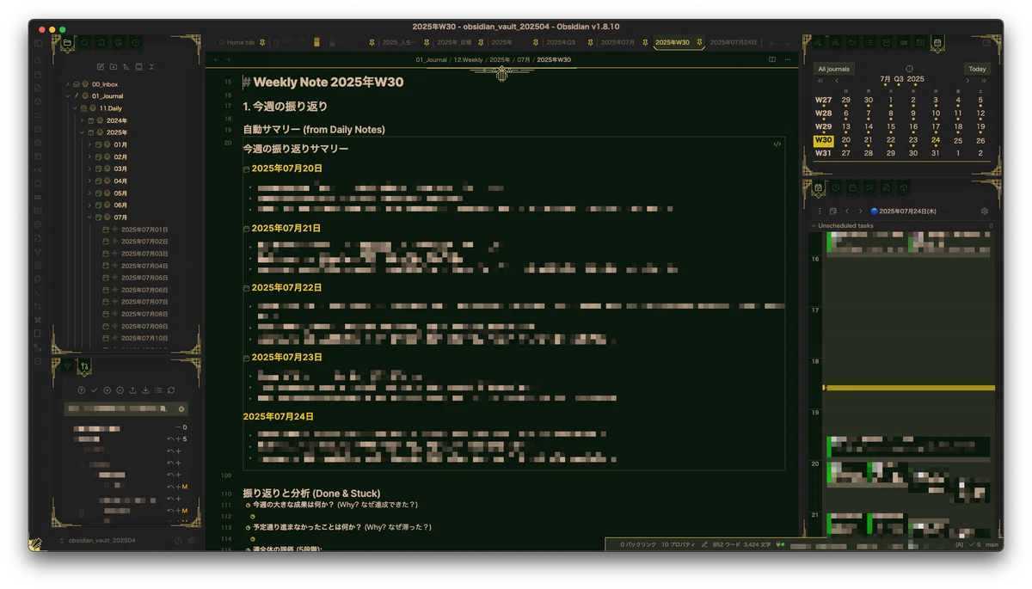Click the reveal current date target icon
The width and height of the screenshot is (1032, 589).
pyautogui.click(x=909, y=69)
